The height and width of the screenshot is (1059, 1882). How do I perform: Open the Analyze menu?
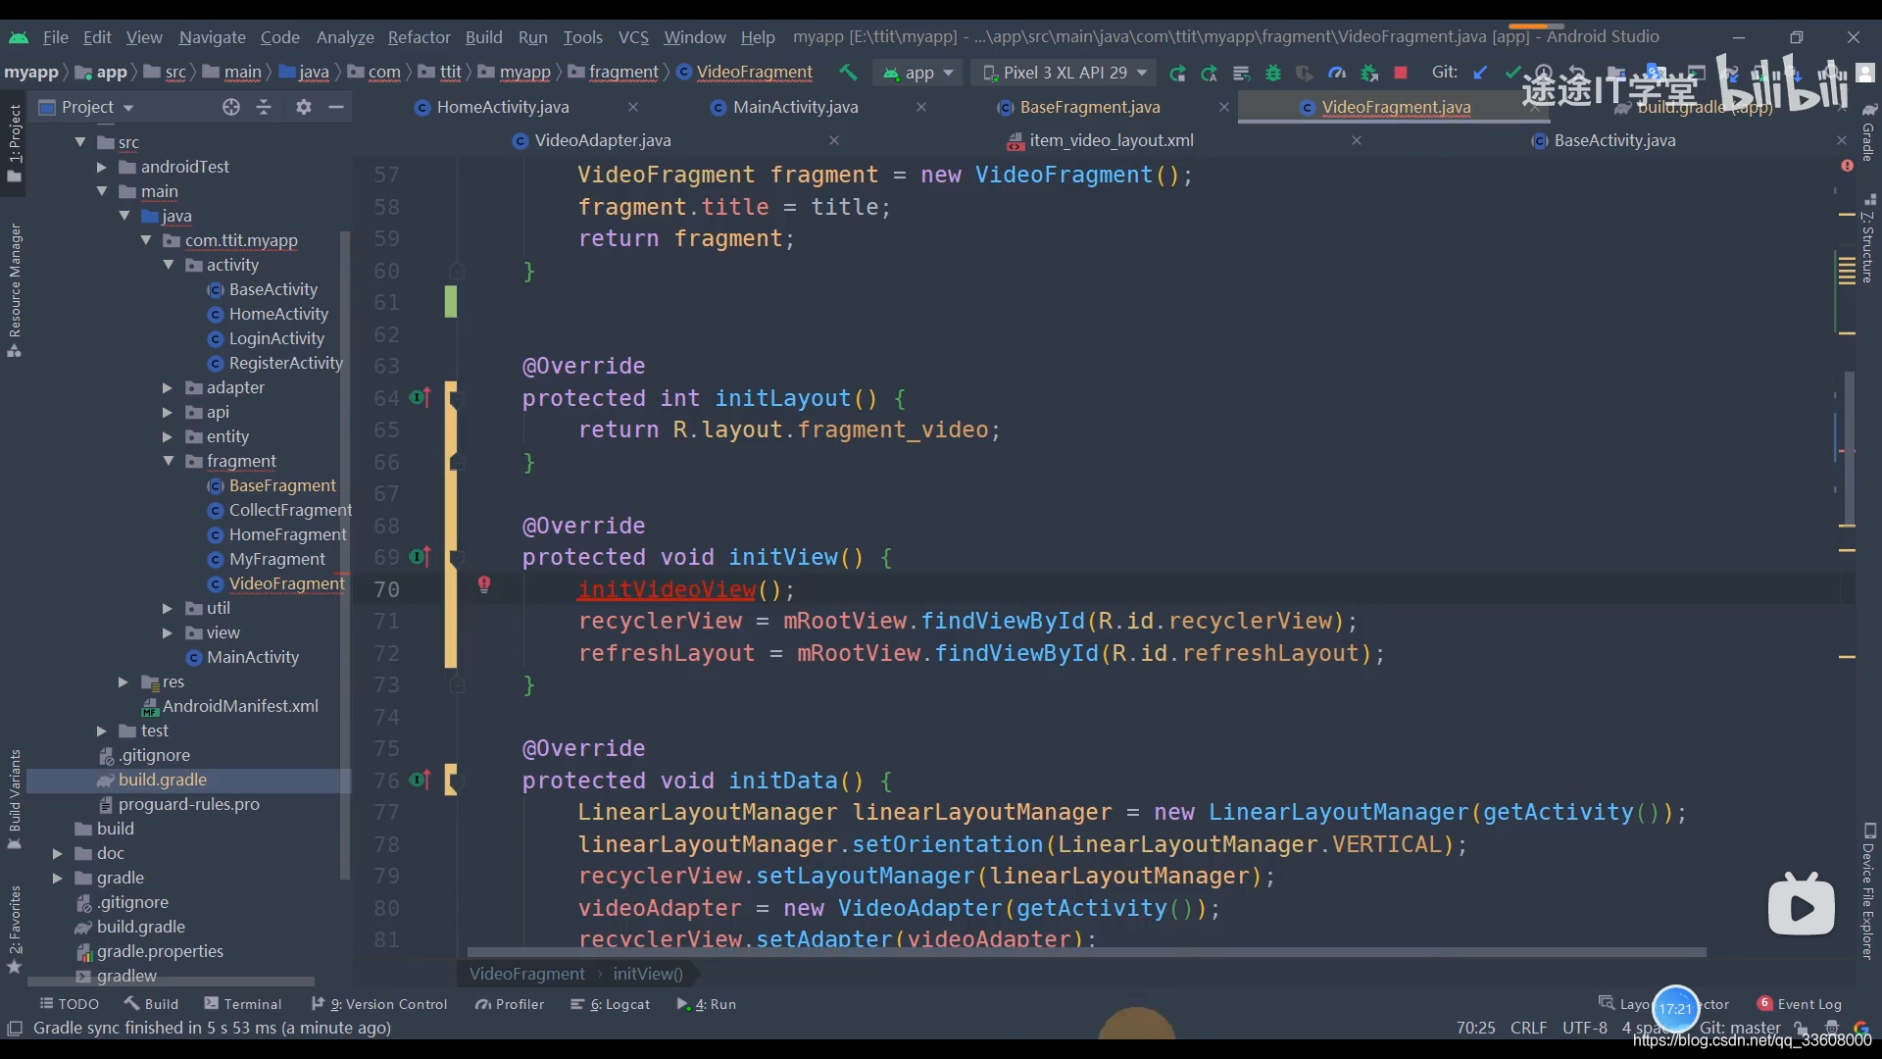[345, 37]
